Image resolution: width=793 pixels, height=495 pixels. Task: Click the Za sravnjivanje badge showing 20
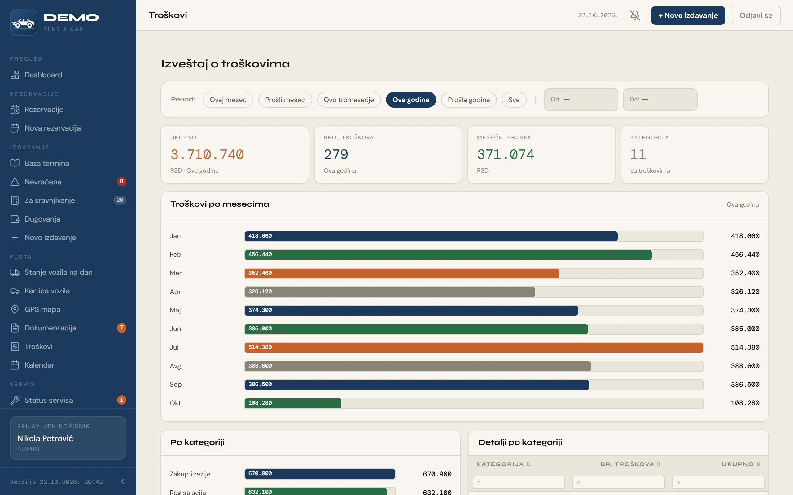pos(120,200)
